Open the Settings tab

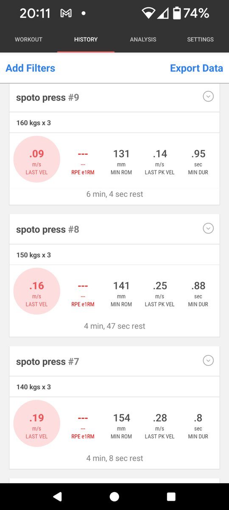point(200,40)
